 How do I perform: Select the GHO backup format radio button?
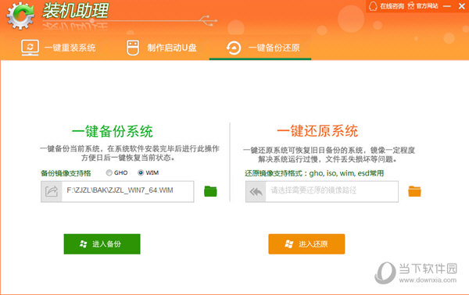click(x=109, y=172)
